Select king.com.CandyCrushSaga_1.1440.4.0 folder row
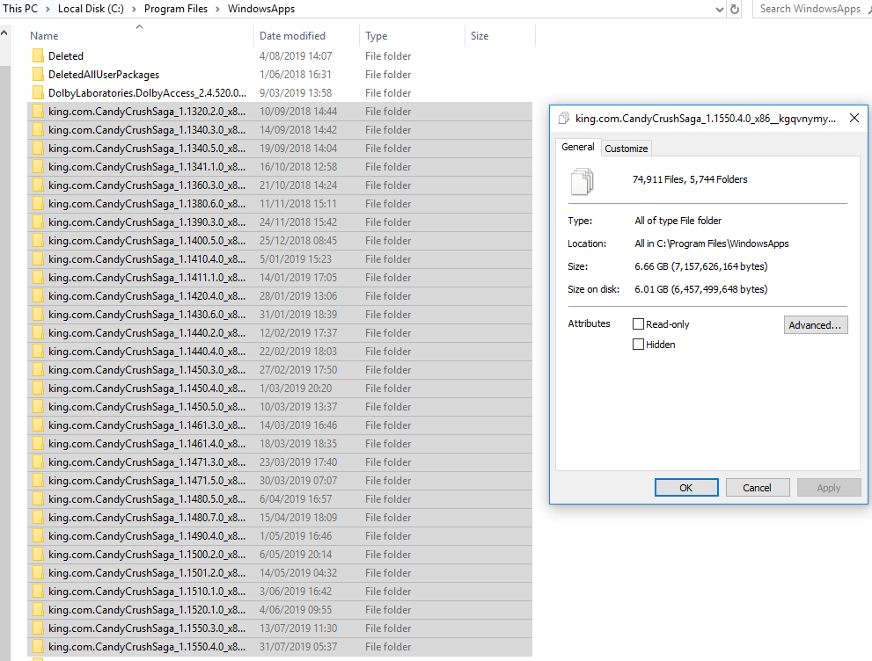This screenshot has height=661, width=872. 280,352
